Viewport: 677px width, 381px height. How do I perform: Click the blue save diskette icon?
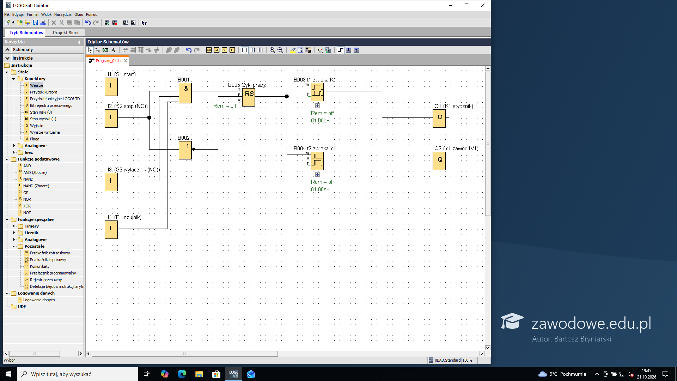[35, 23]
